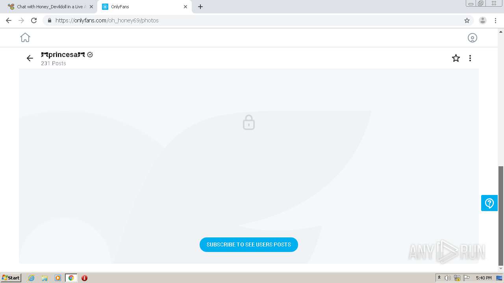Screen dimensions: 504x283
Task: Open network status tray icon
Action: (x=457, y=278)
